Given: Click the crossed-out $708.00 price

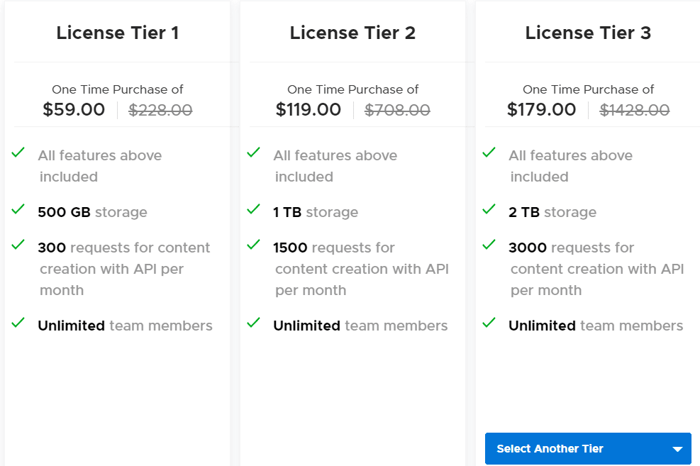Looking at the screenshot, I should (397, 111).
